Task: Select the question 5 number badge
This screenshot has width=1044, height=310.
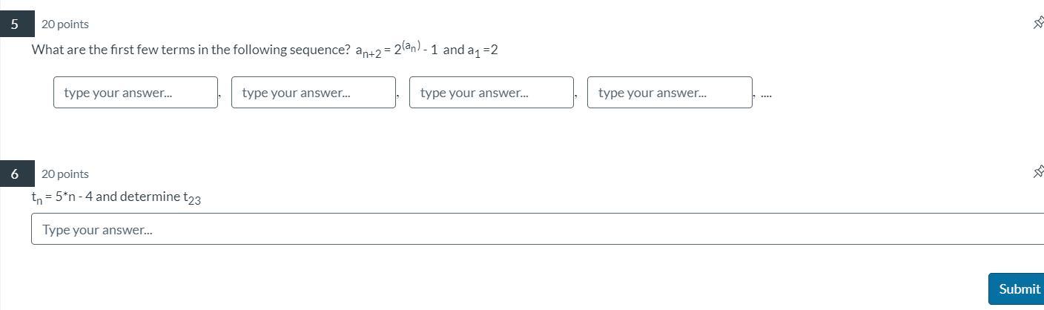Action: tap(15, 24)
